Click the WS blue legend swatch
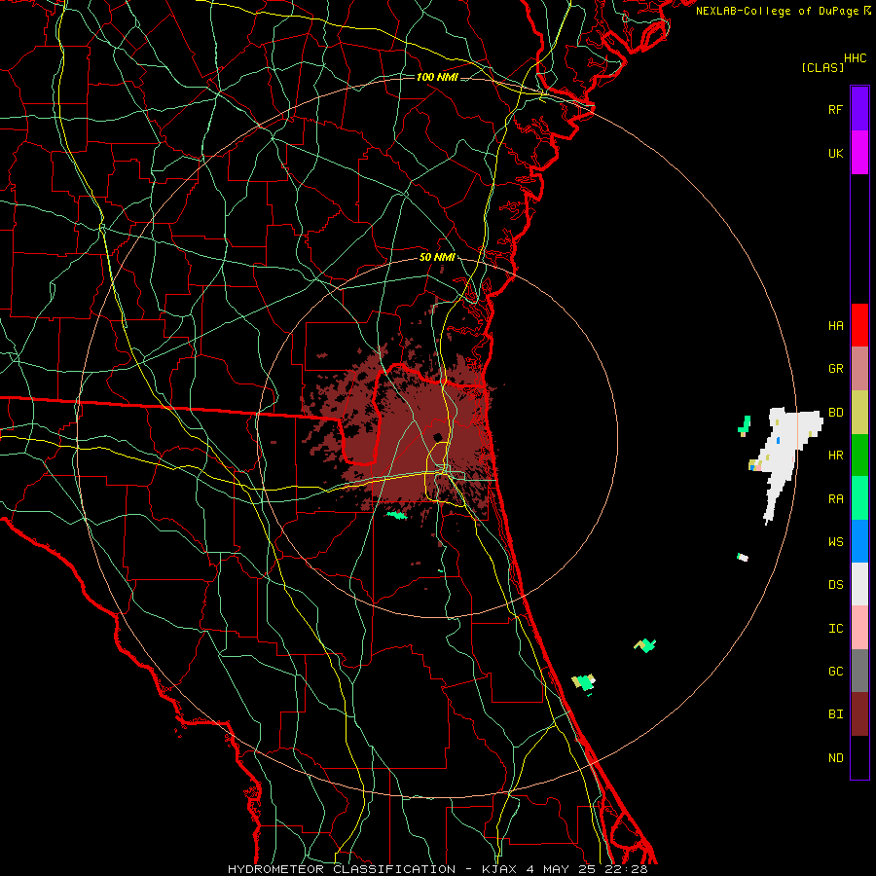876x876 pixels. coord(859,541)
